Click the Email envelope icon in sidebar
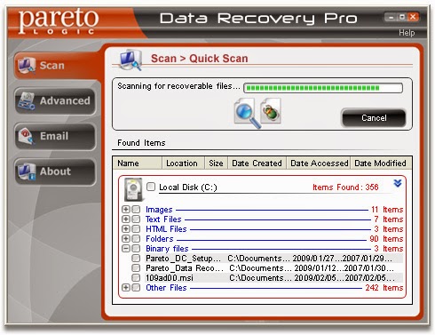The height and width of the screenshot is (335, 435). click(27, 136)
